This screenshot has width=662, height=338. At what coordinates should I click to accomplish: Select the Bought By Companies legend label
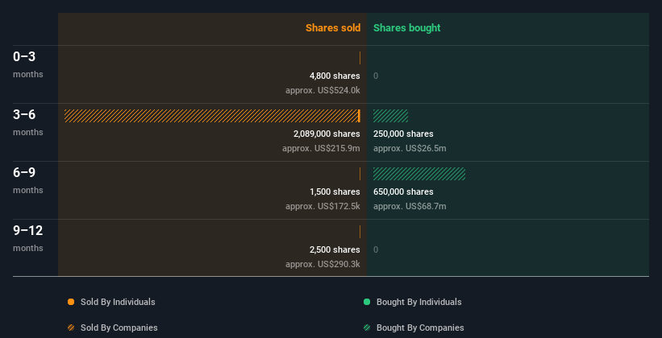420,328
